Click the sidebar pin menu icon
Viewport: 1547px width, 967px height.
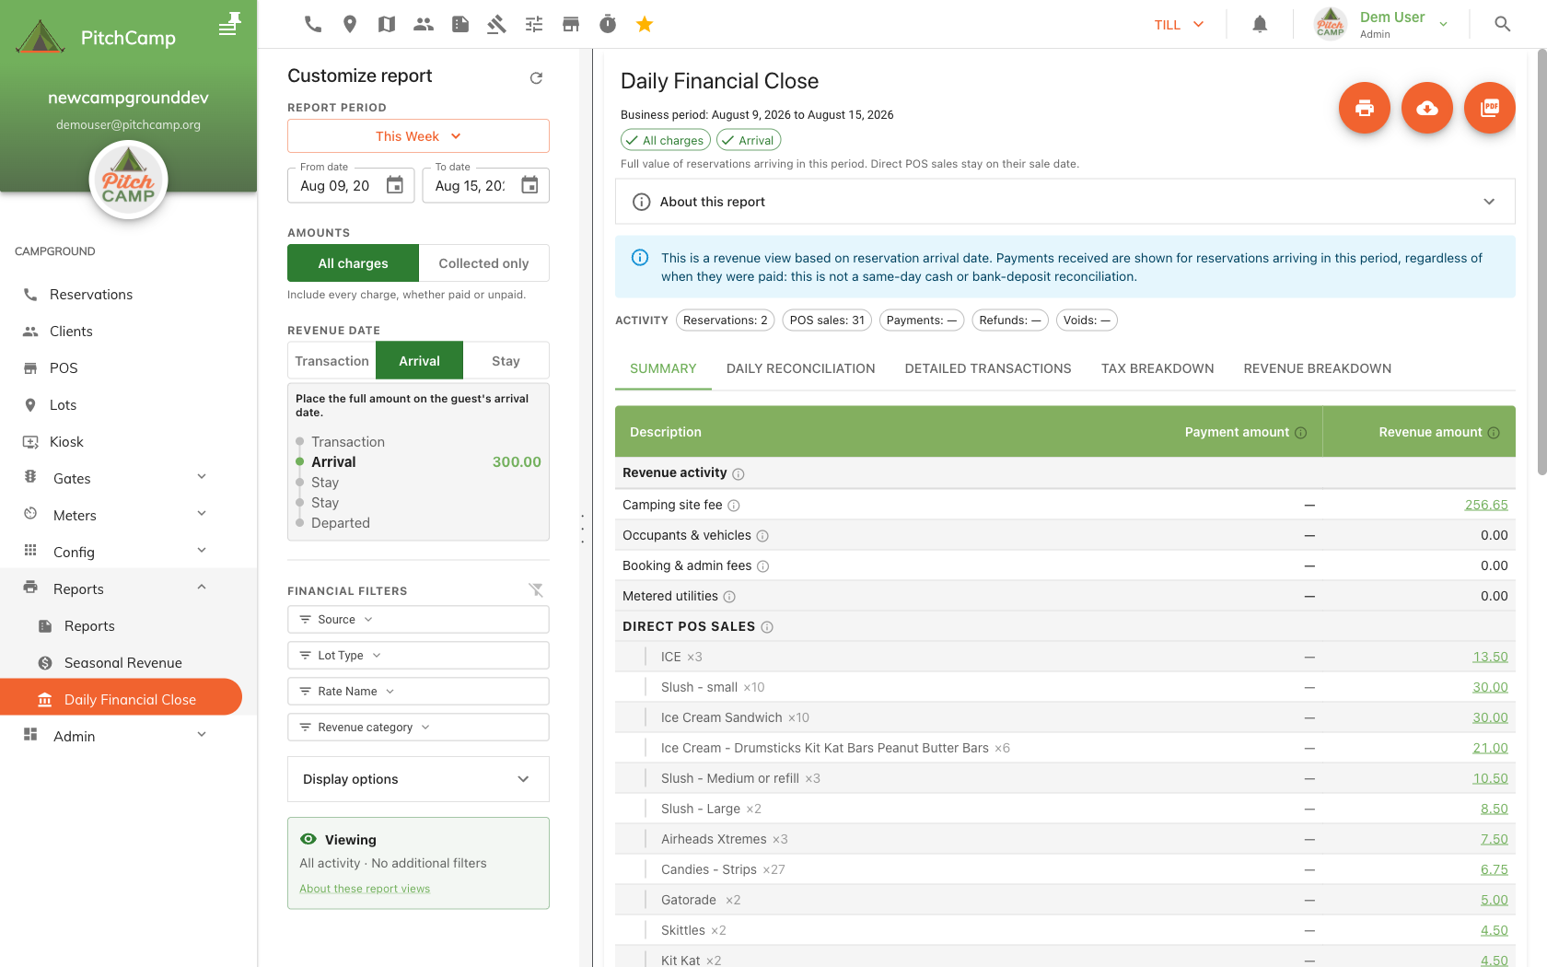229,24
